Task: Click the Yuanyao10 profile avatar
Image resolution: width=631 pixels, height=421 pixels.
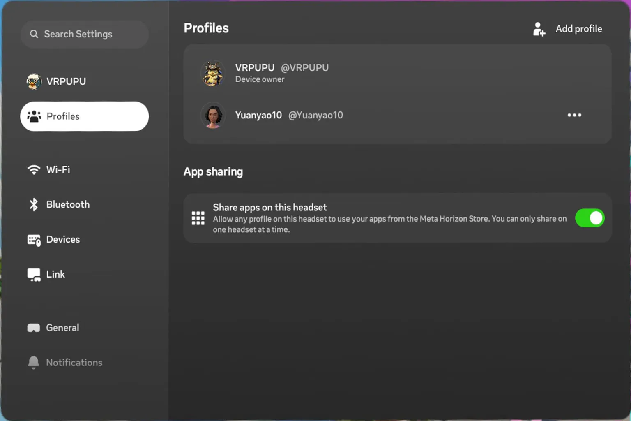Action: click(x=213, y=116)
